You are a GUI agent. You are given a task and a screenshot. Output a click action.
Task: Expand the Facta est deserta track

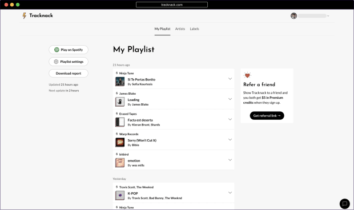[x=230, y=119]
